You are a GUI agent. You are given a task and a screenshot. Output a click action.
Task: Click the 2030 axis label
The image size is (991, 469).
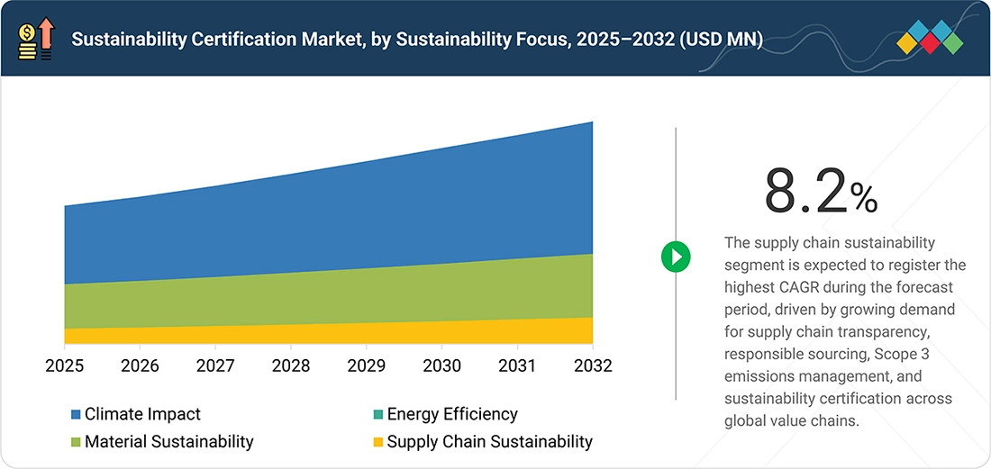[x=441, y=366]
